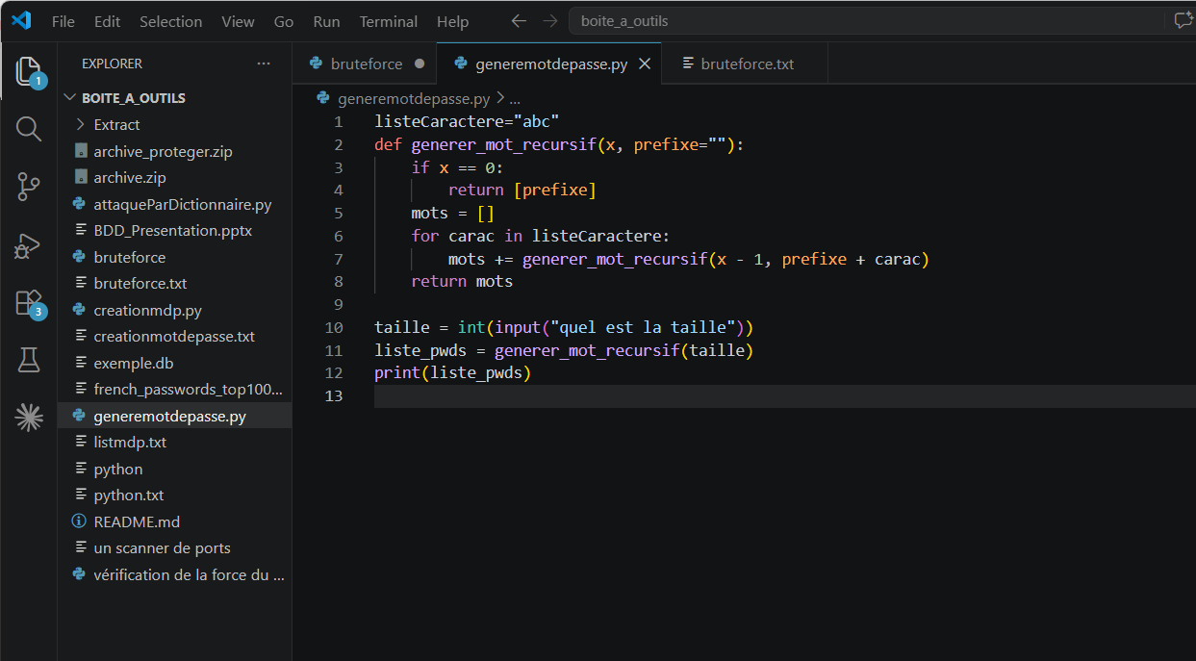Click the breadcrumb ellipsis symbol
The image size is (1196, 661).
515,98
